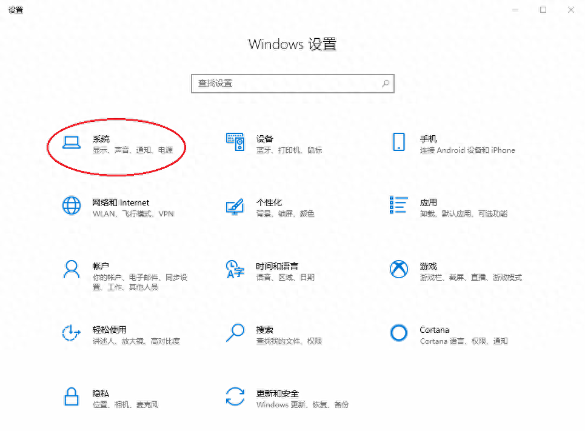Click the System (系统) laptop icon
The width and height of the screenshot is (585, 431).
point(72,142)
